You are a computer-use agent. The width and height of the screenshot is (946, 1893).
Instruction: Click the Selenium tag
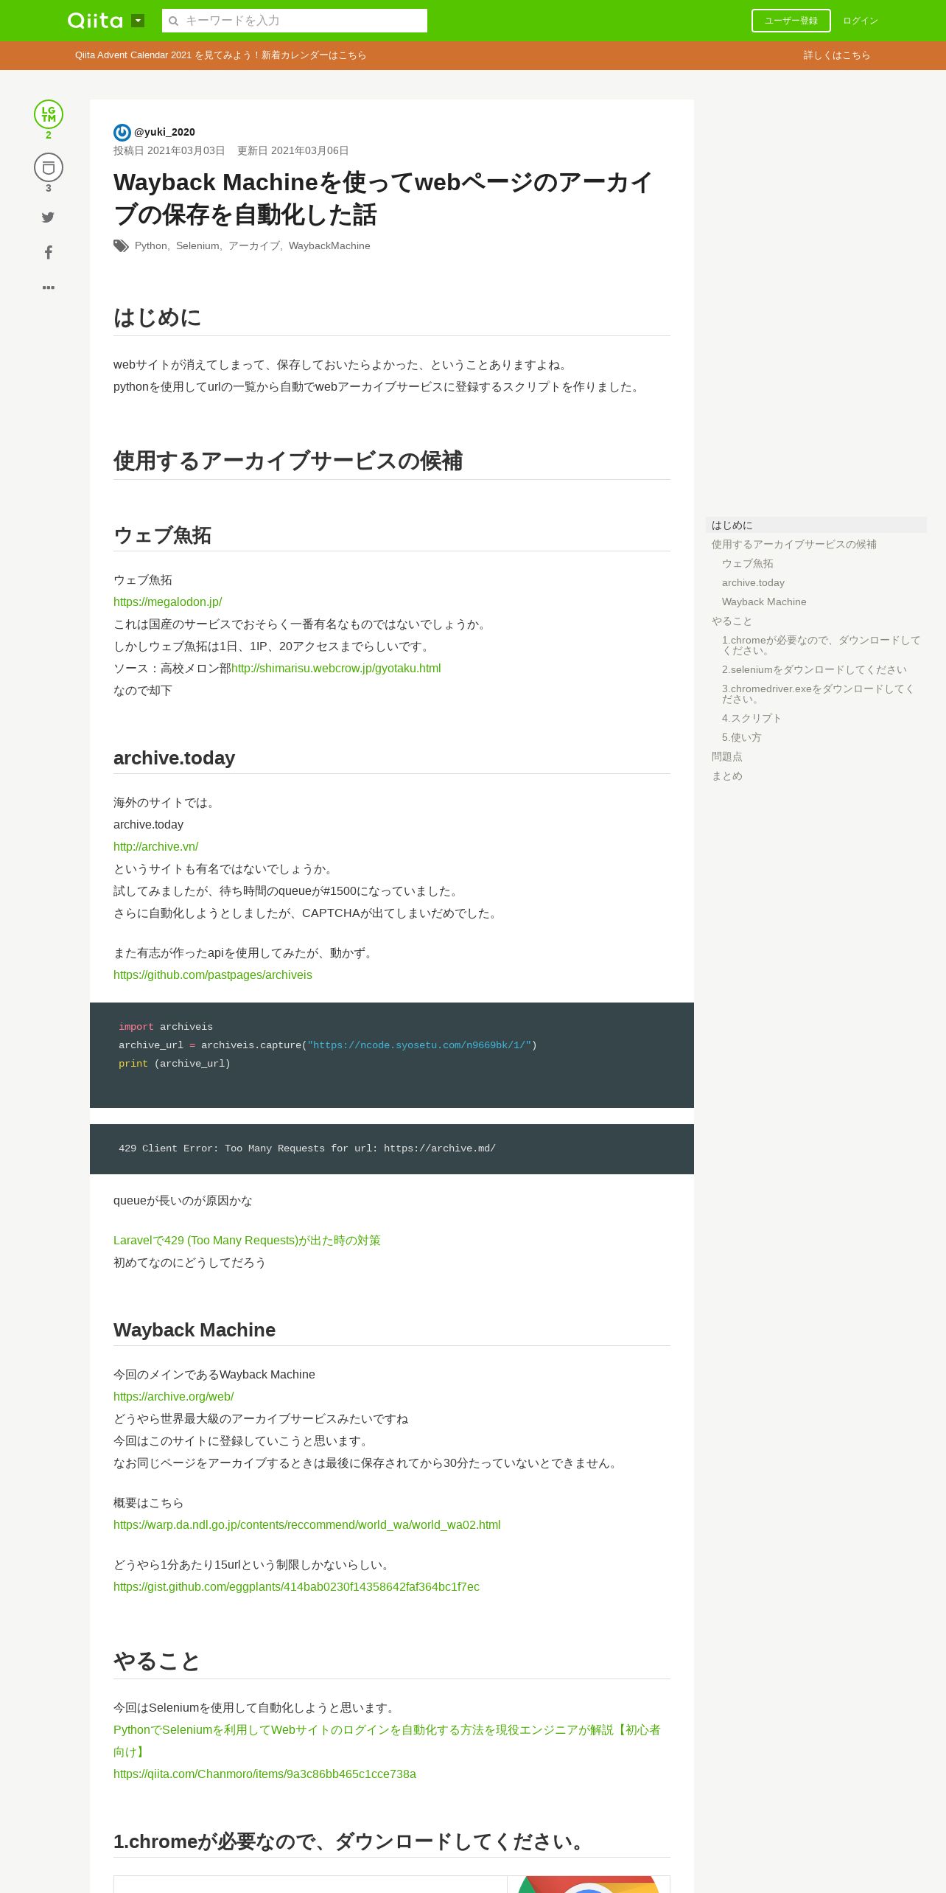click(197, 245)
